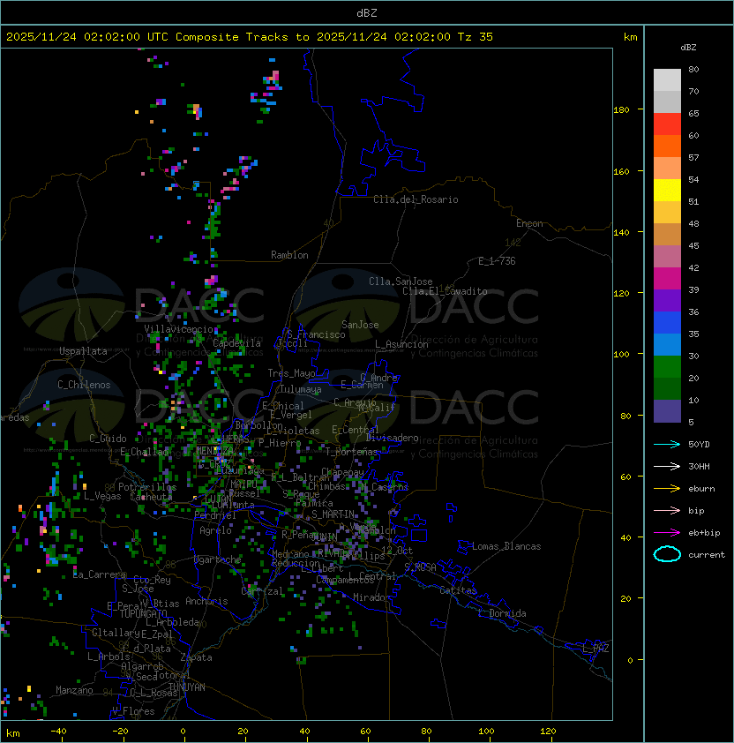Click the 'L_Vegas' map label
The width and height of the screenshot is (734, 743).
[102, 496]
